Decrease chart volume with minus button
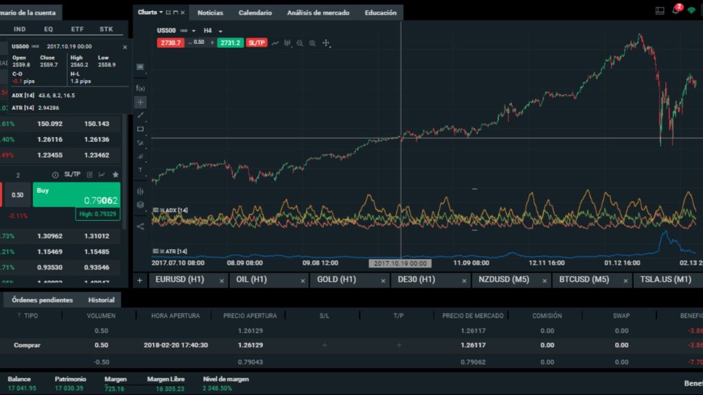 point(189,43)
